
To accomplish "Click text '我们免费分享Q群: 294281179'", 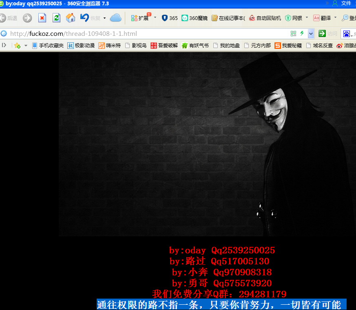I will [219, 294].
